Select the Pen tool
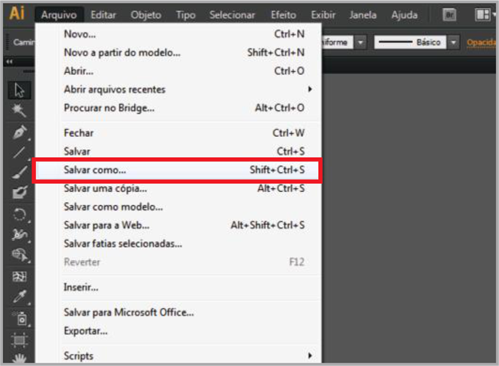 [x=19, y=132]
